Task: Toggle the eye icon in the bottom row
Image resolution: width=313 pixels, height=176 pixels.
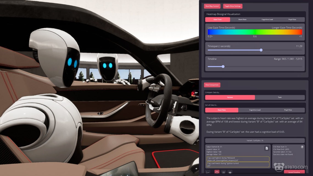Action: pyautogui.click(x=230, y=172)
